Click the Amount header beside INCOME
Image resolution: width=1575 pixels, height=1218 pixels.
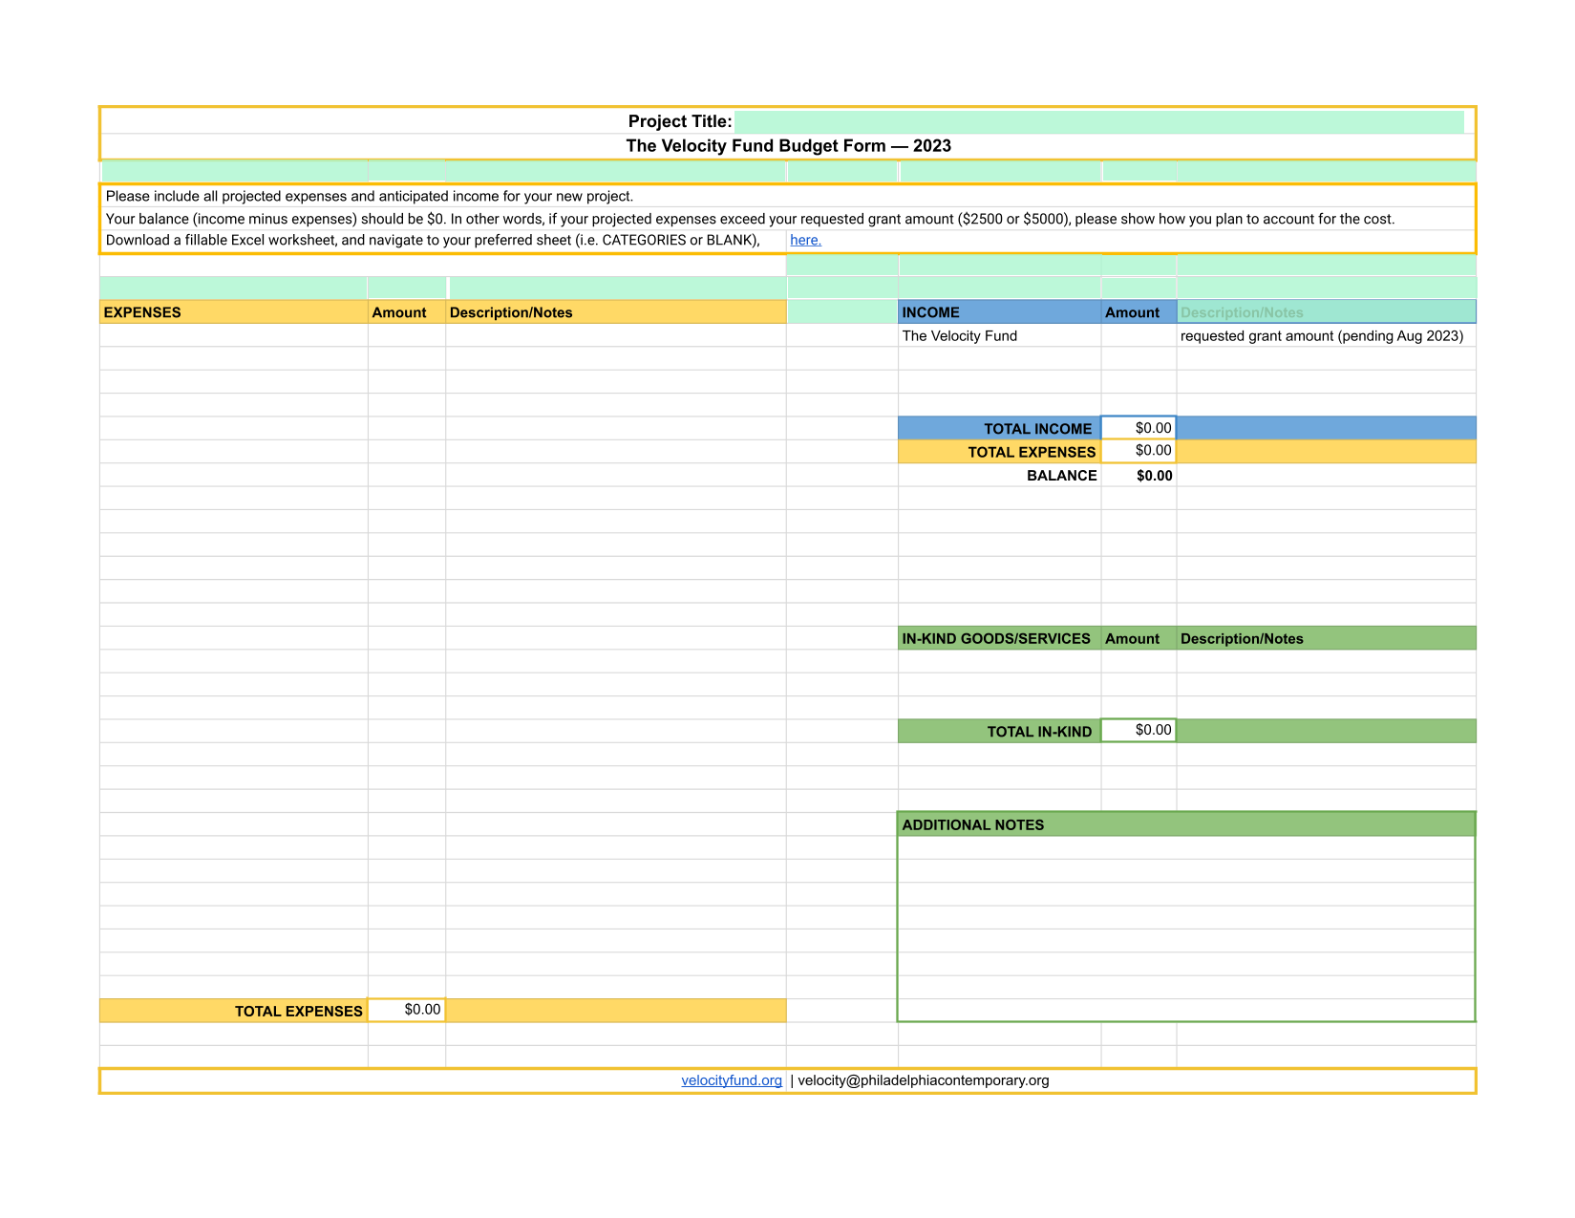[x=1139, y=312]
